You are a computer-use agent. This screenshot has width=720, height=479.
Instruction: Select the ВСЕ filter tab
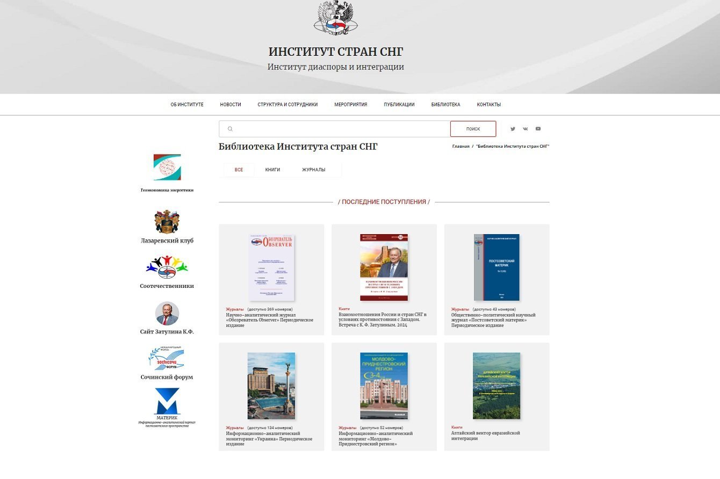pos(239,170)
